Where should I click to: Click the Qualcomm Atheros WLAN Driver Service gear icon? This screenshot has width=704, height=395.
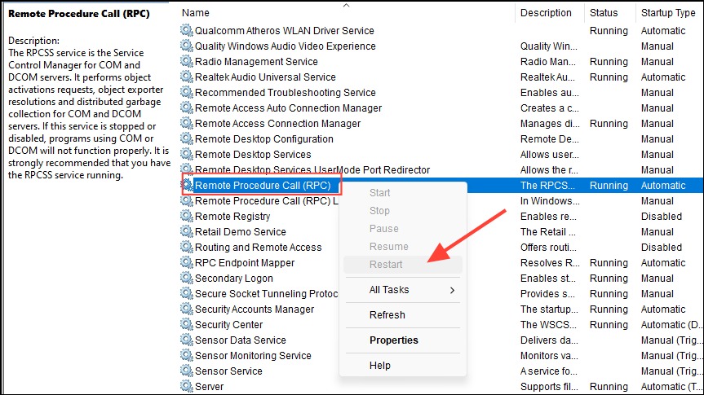(187, 30)
